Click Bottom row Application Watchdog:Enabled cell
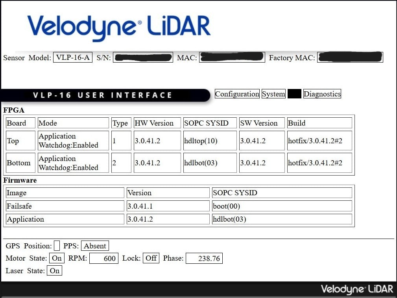The width and height of the screenshot is (397, 298). tap(73, 163)
